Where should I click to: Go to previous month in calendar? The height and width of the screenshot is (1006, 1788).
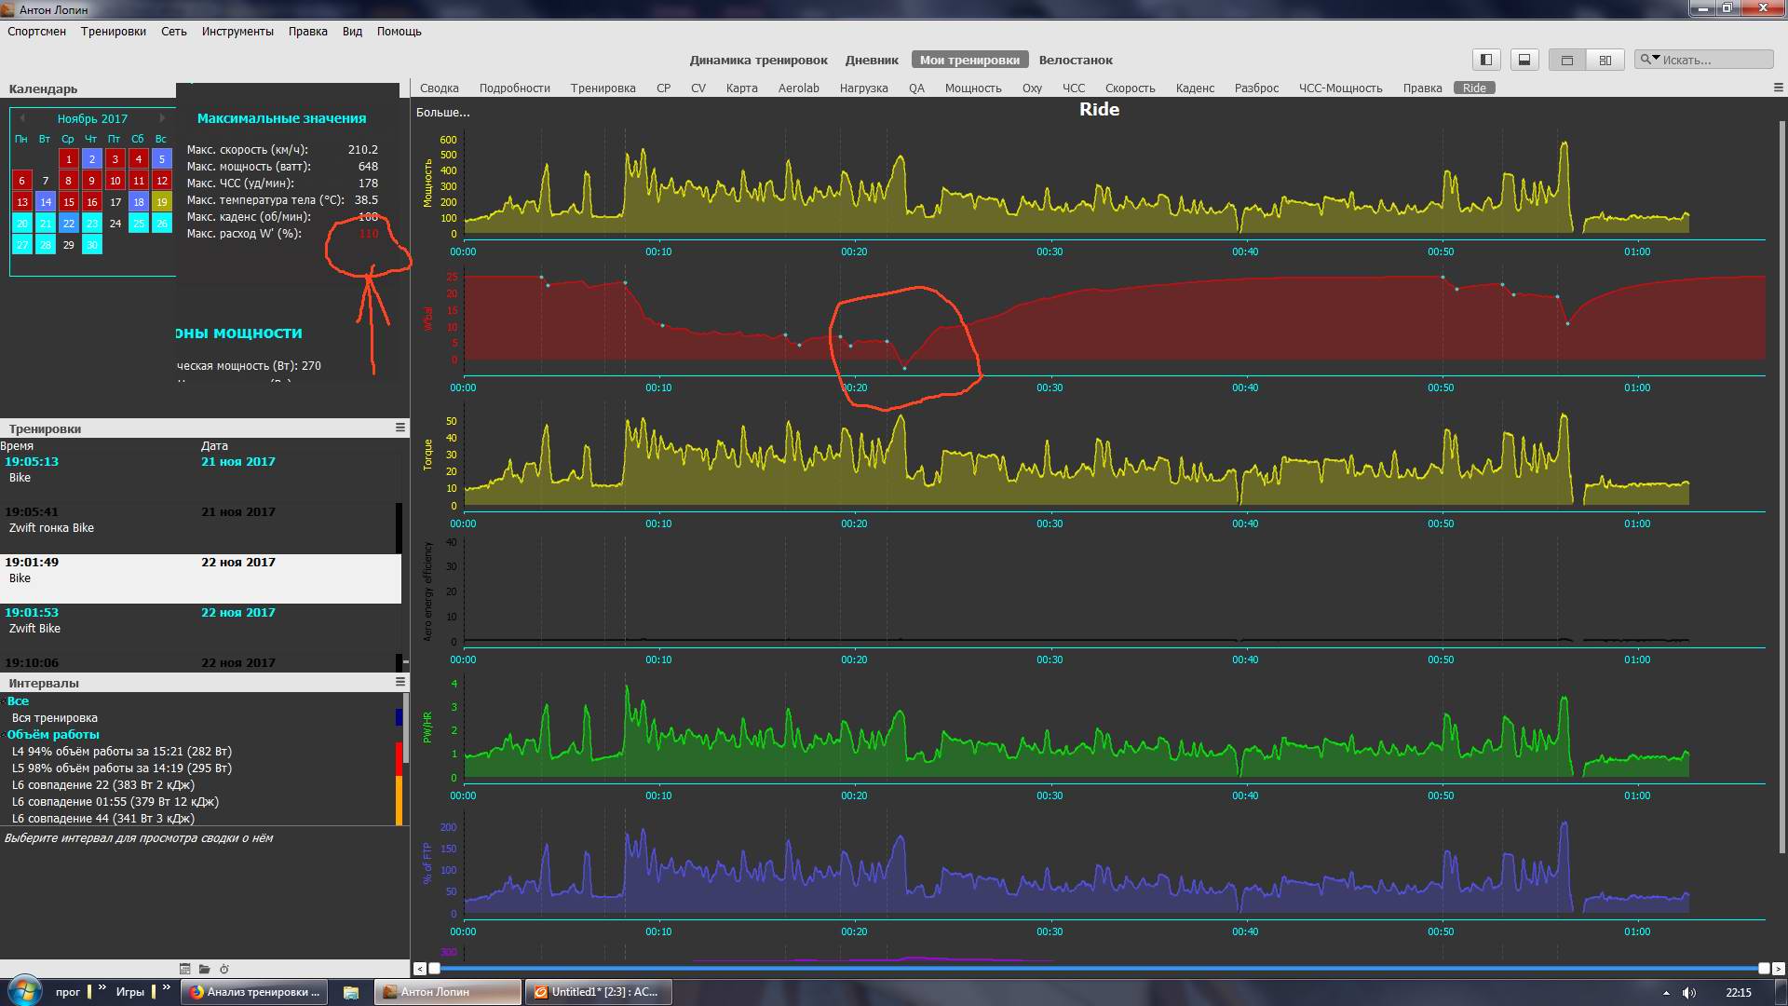tap(22, 118)
